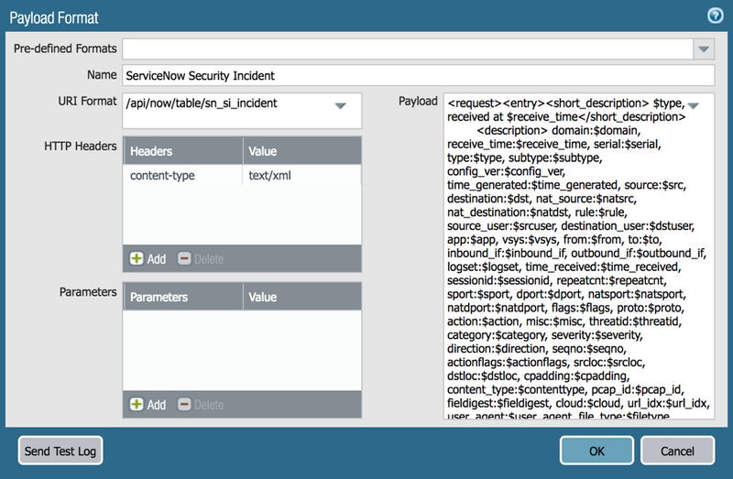
Task: Confirm with the OK button
Action: pyautogui.click(x=596, y=451)
